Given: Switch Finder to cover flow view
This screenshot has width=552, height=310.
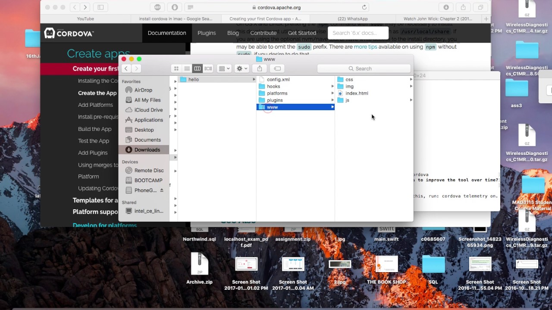Looking at the screenshot, I should (x=208, y=68).
